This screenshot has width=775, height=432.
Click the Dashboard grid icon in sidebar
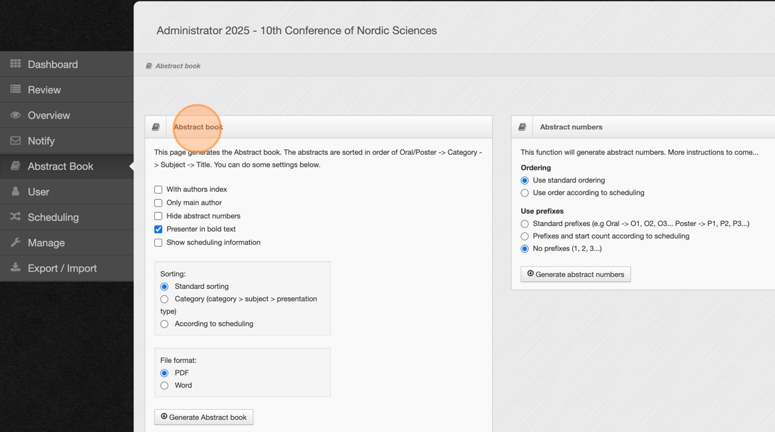tap(15, 64)
